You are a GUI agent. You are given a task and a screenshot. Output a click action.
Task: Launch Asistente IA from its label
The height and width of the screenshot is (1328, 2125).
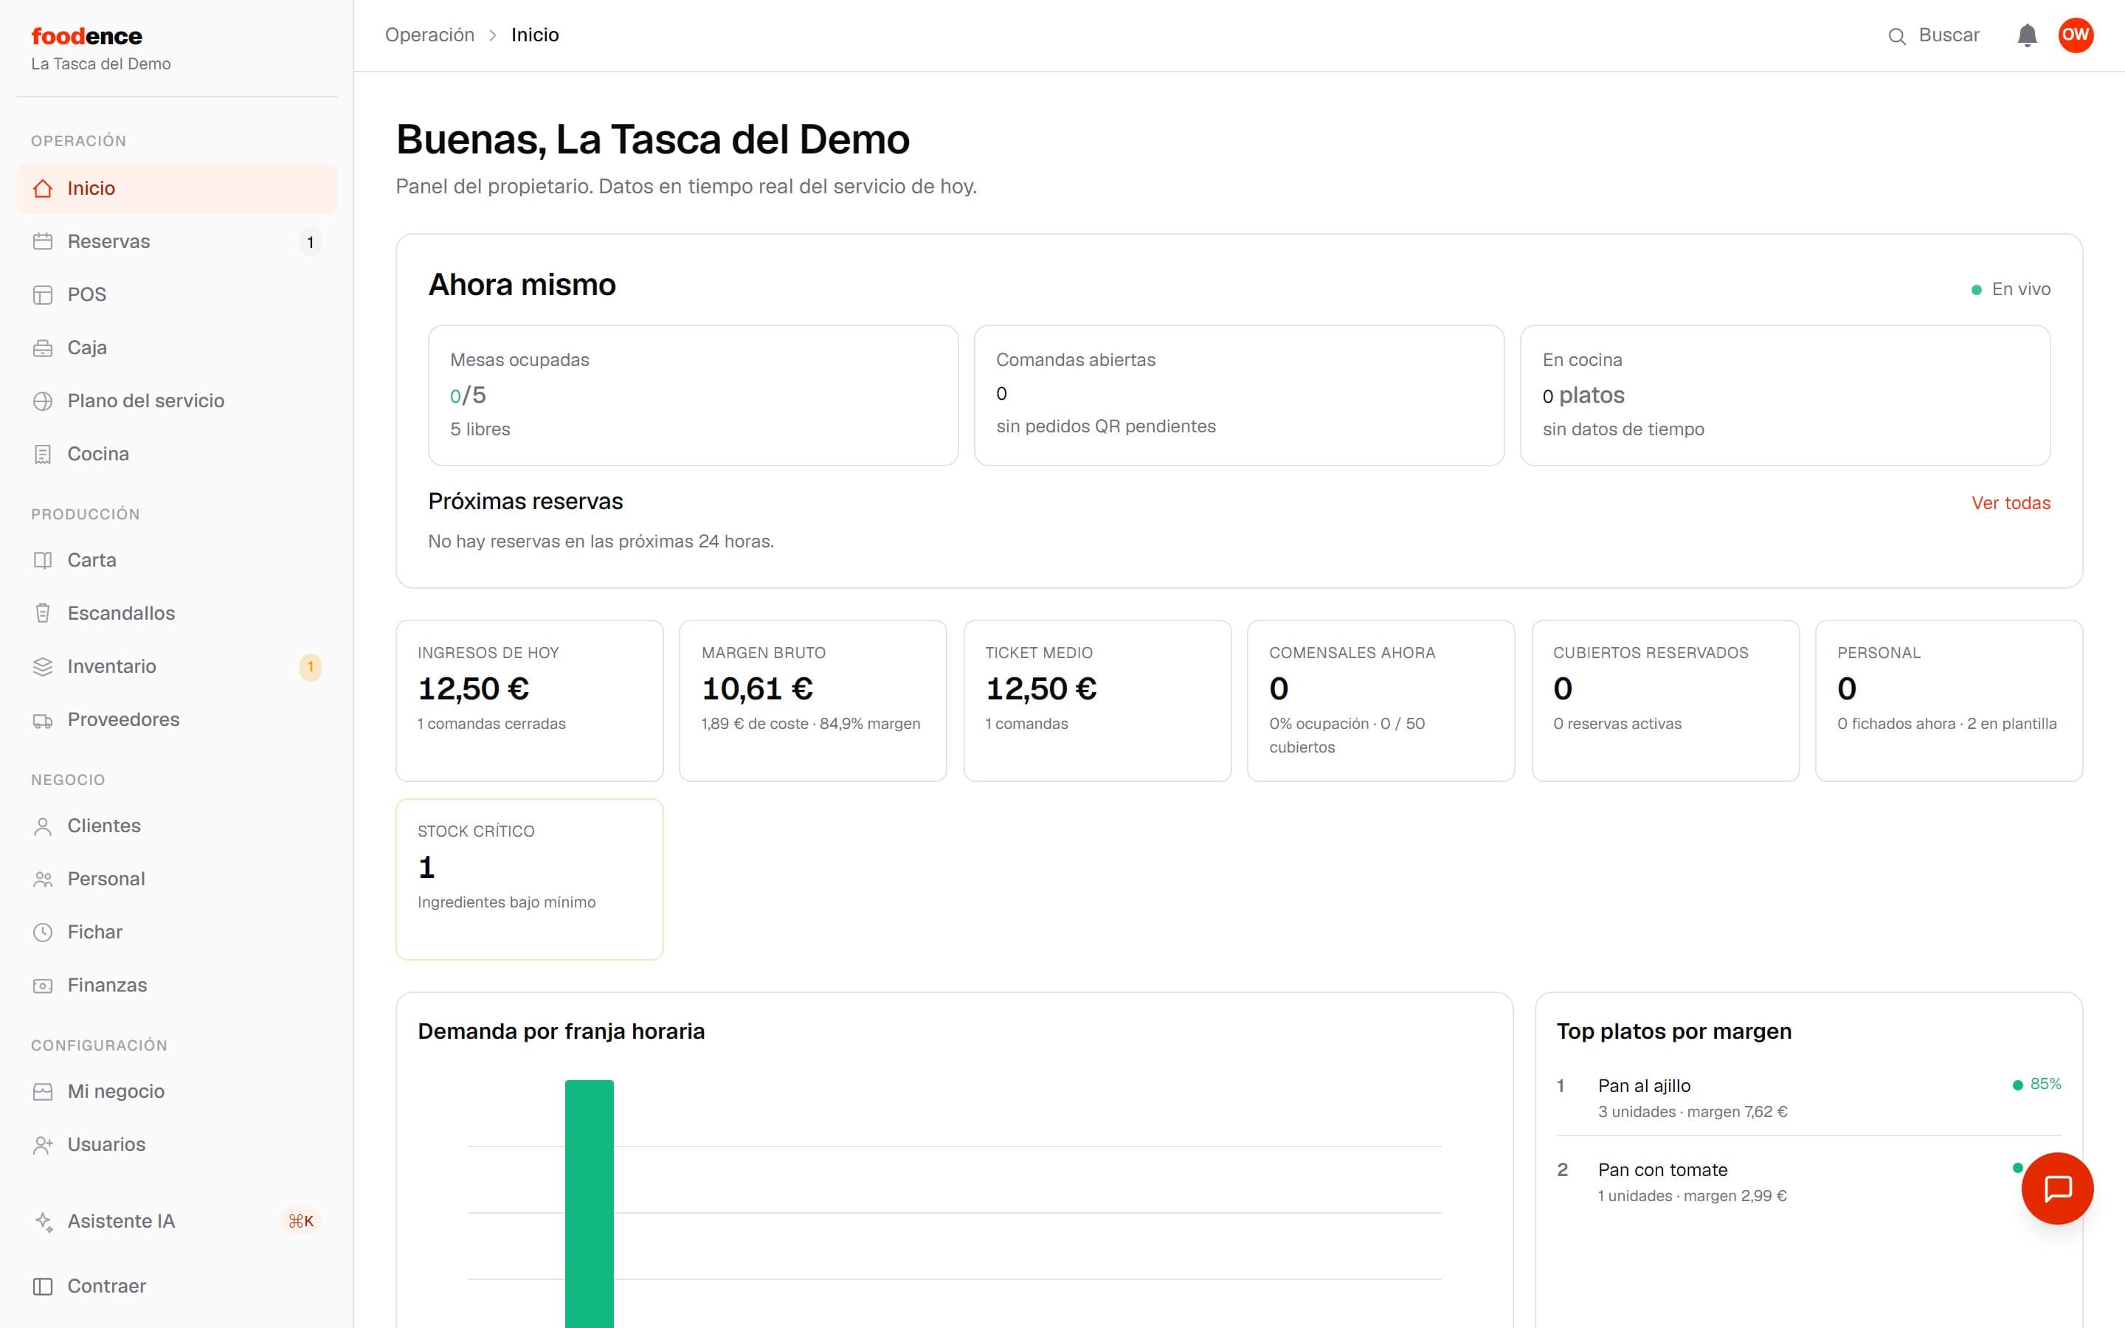[121, 1222]
